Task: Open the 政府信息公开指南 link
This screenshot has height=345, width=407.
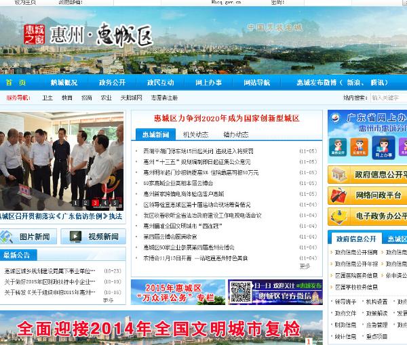Action: 356,252
